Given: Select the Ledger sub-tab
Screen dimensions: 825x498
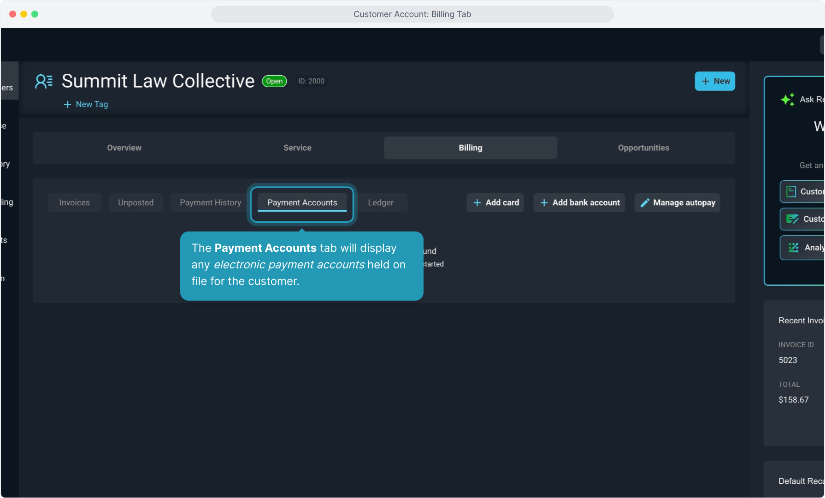Looking at the screenshot, I should pyautogui.click(x=380, y=203).
